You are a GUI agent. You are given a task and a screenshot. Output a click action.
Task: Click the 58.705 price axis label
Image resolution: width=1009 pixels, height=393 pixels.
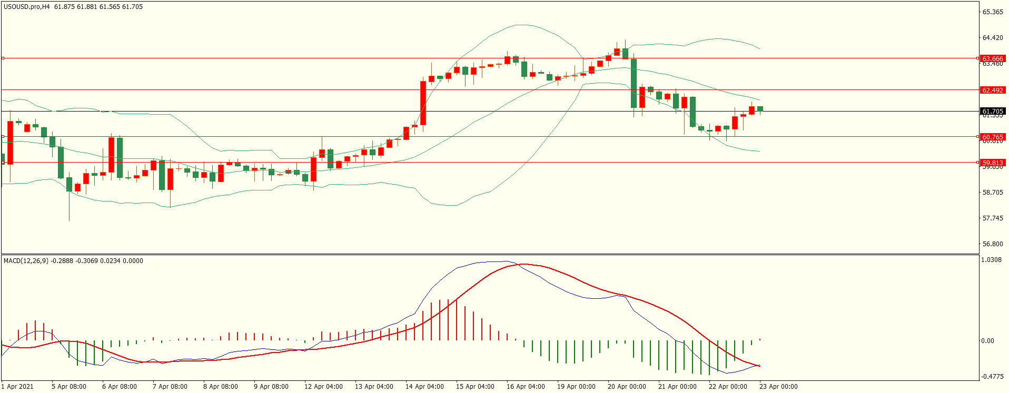click(993, 193)
